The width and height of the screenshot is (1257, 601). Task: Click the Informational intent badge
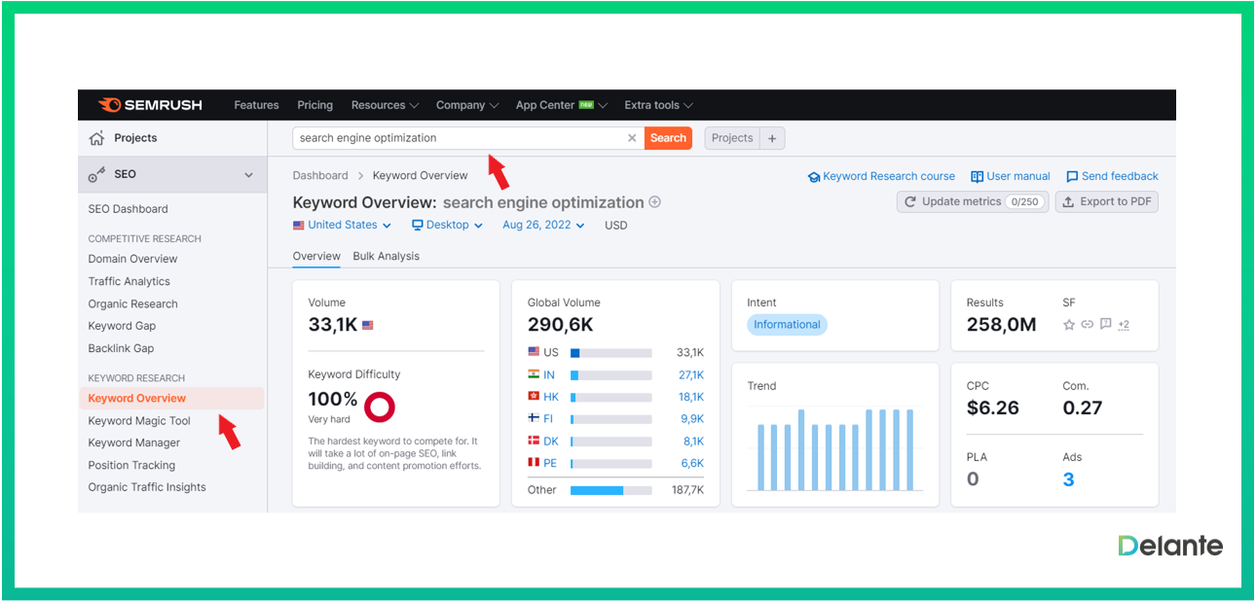(x=787, y=325)
